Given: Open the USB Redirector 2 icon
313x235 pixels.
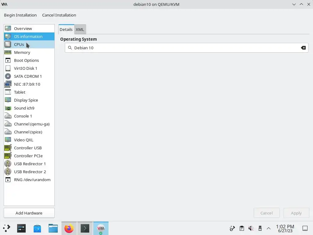Looking at the screenshot, I should [x=8, y=172].
